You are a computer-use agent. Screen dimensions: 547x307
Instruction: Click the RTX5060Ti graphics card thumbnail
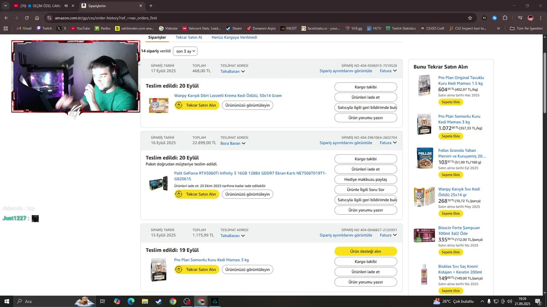coord(158,183)
